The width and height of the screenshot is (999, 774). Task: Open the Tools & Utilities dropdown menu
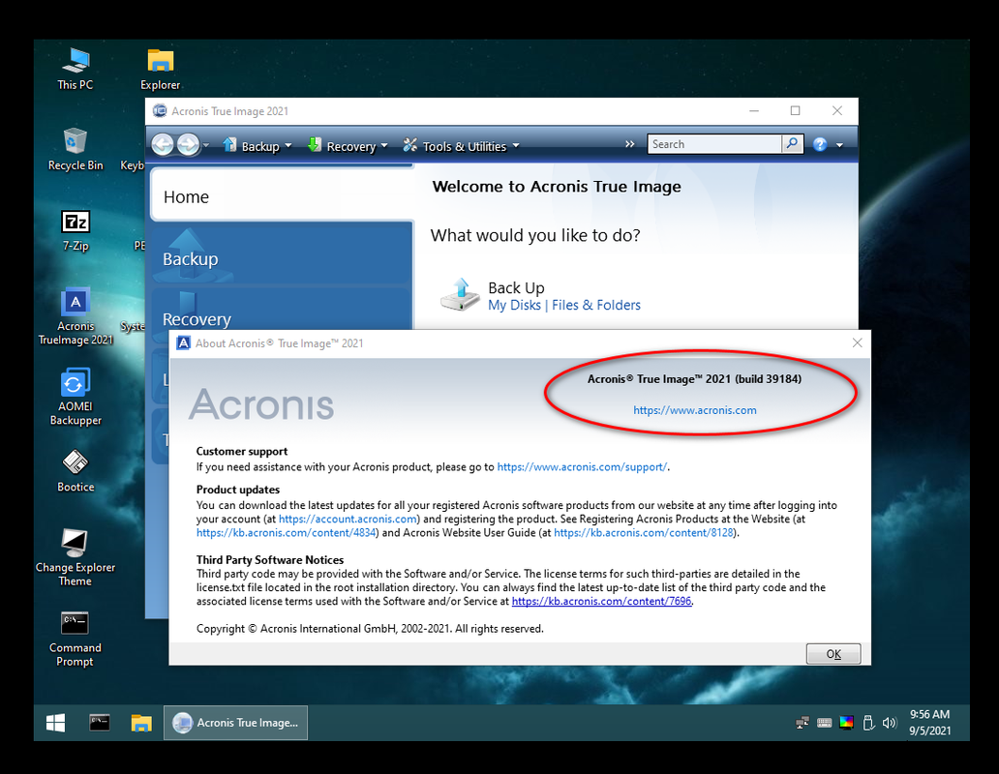tap(462, 146)
